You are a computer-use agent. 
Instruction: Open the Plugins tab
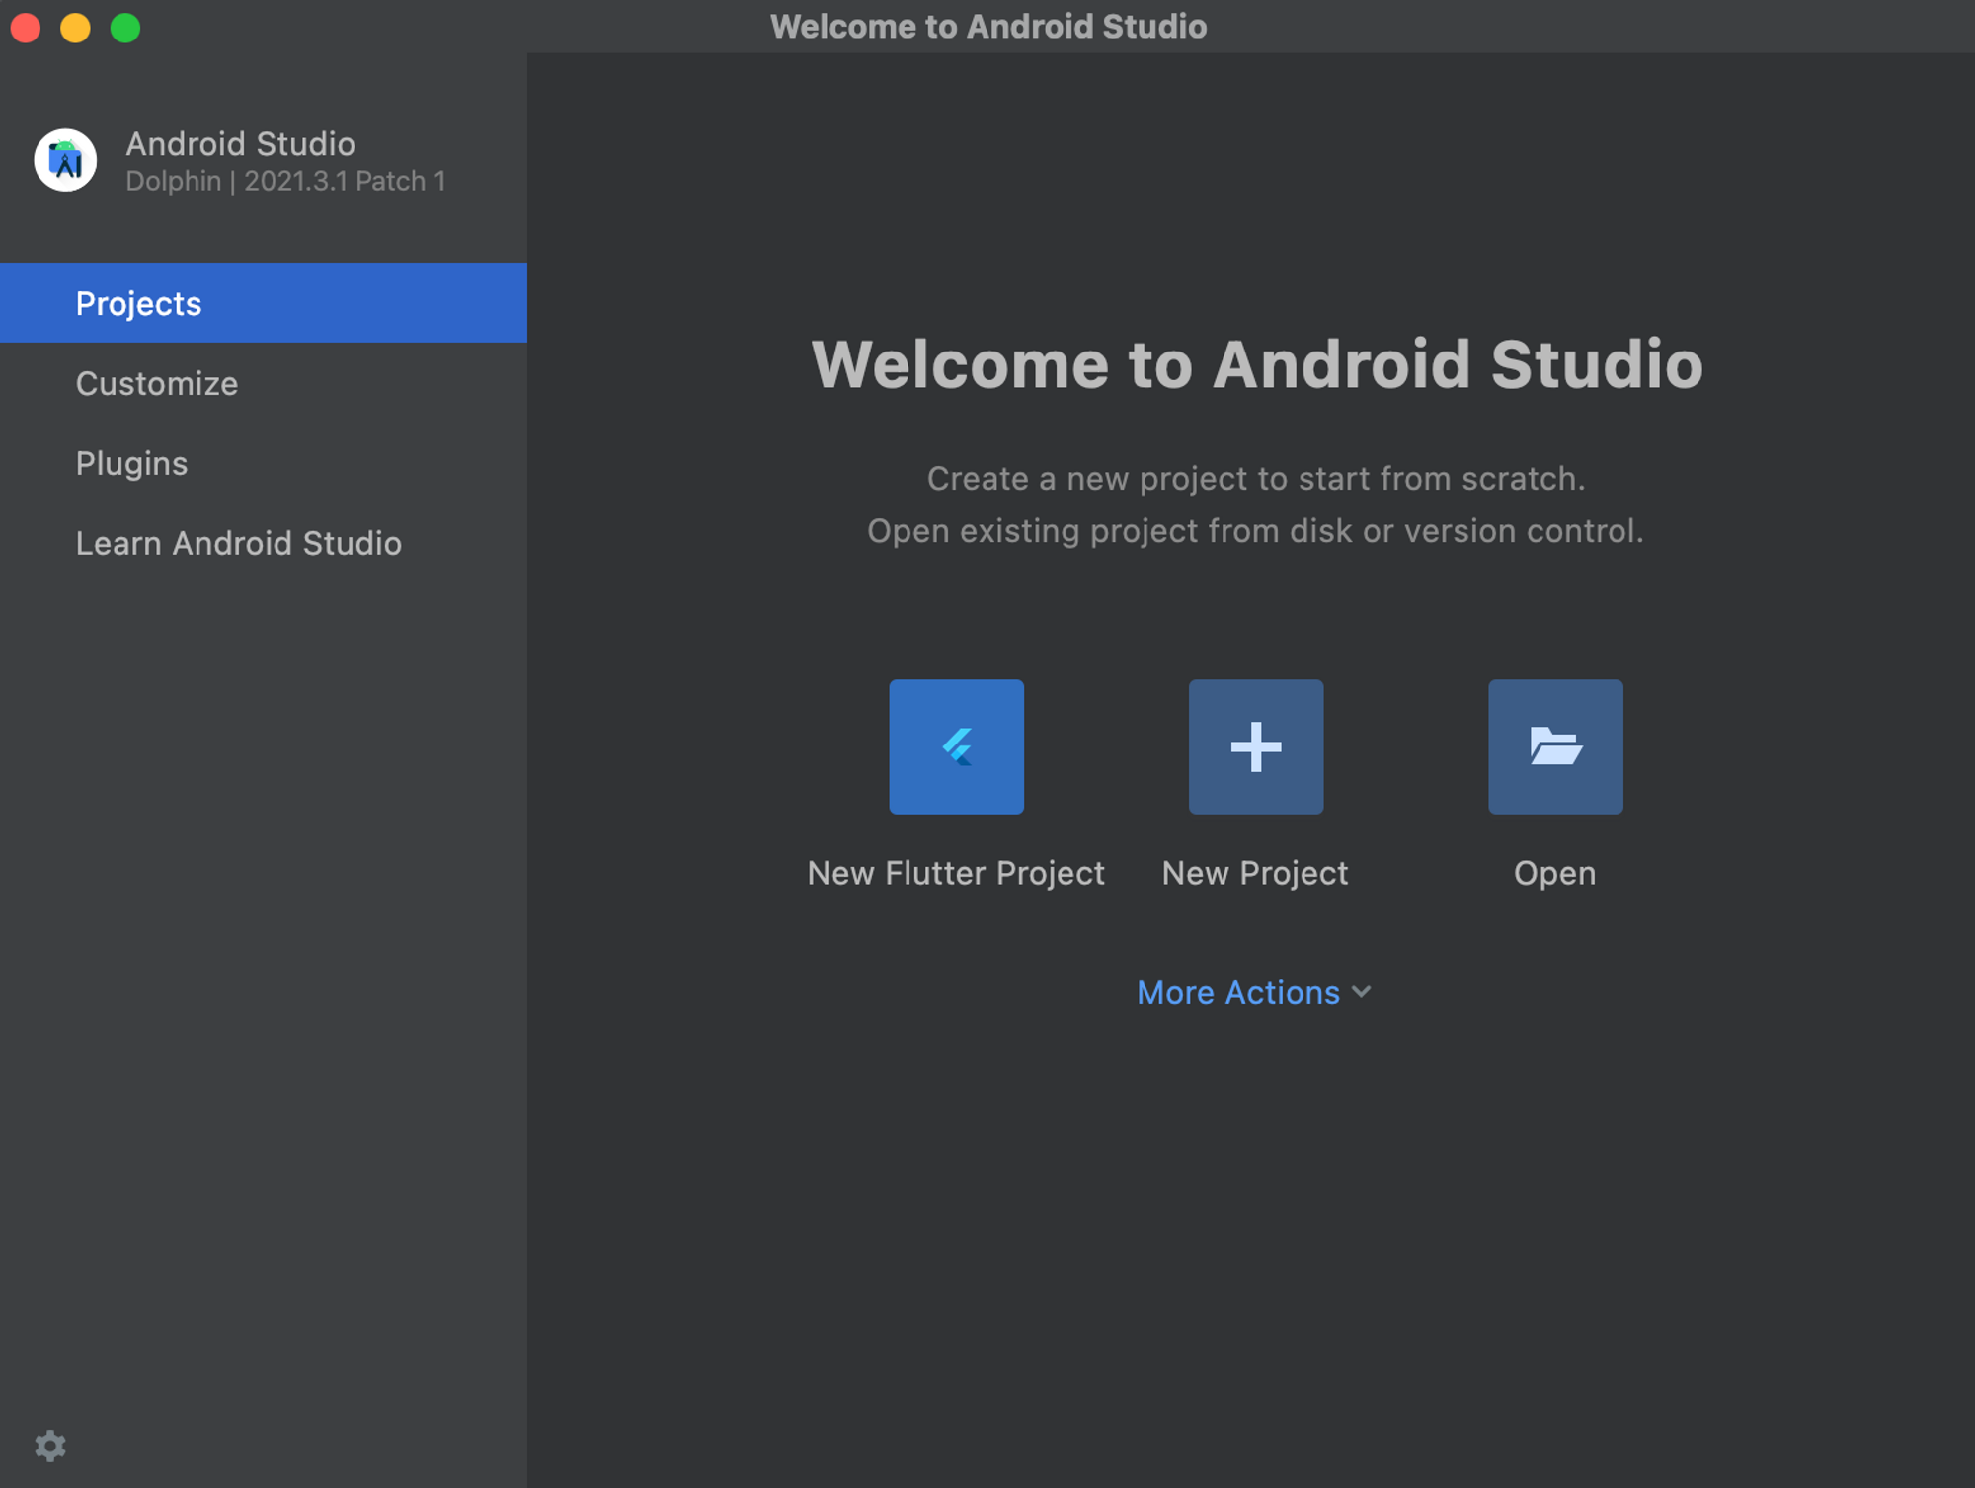131,463
